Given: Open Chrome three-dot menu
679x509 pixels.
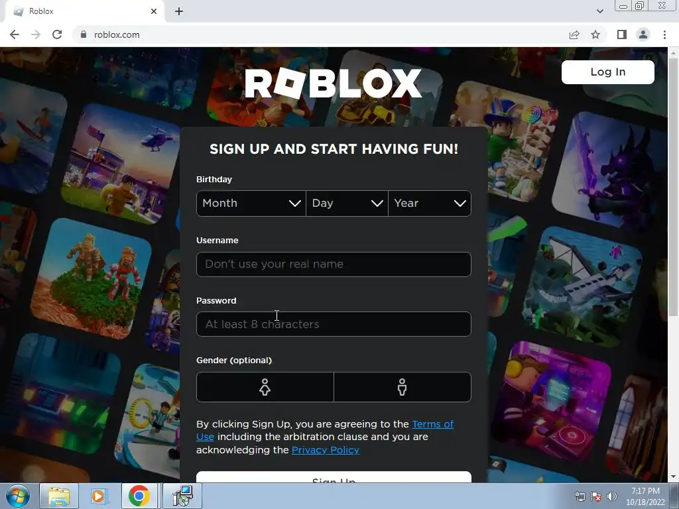Looking at the screenshot, I should pos(664,34).
